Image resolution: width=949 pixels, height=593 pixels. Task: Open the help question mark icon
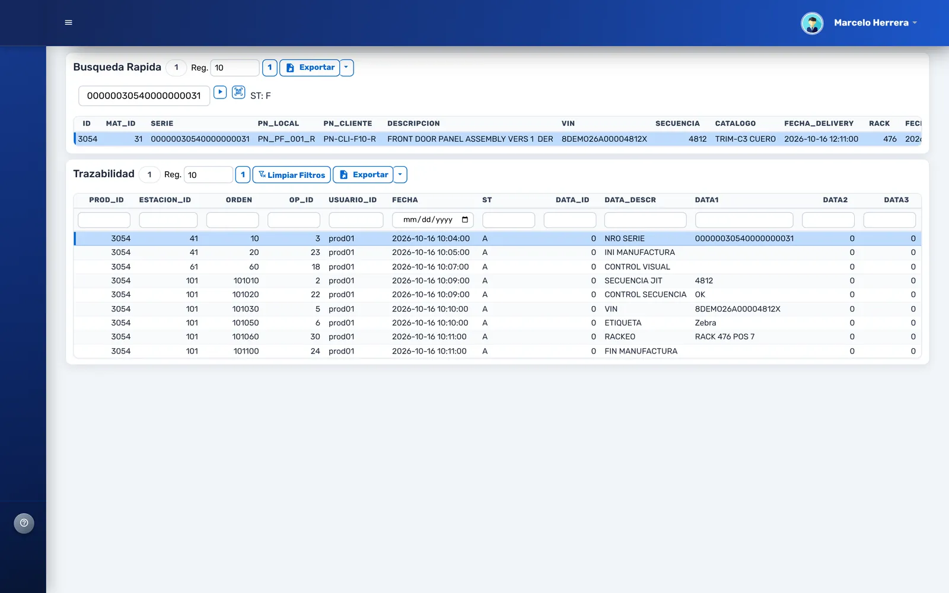coord(24,523)
